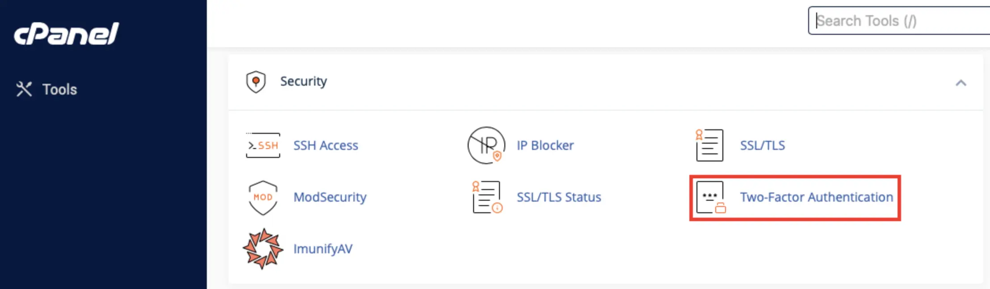Image resolution: width=990 pixels, height=289 pixels.
Task: Open the IP Blocker text link
Action: (545, 145)
